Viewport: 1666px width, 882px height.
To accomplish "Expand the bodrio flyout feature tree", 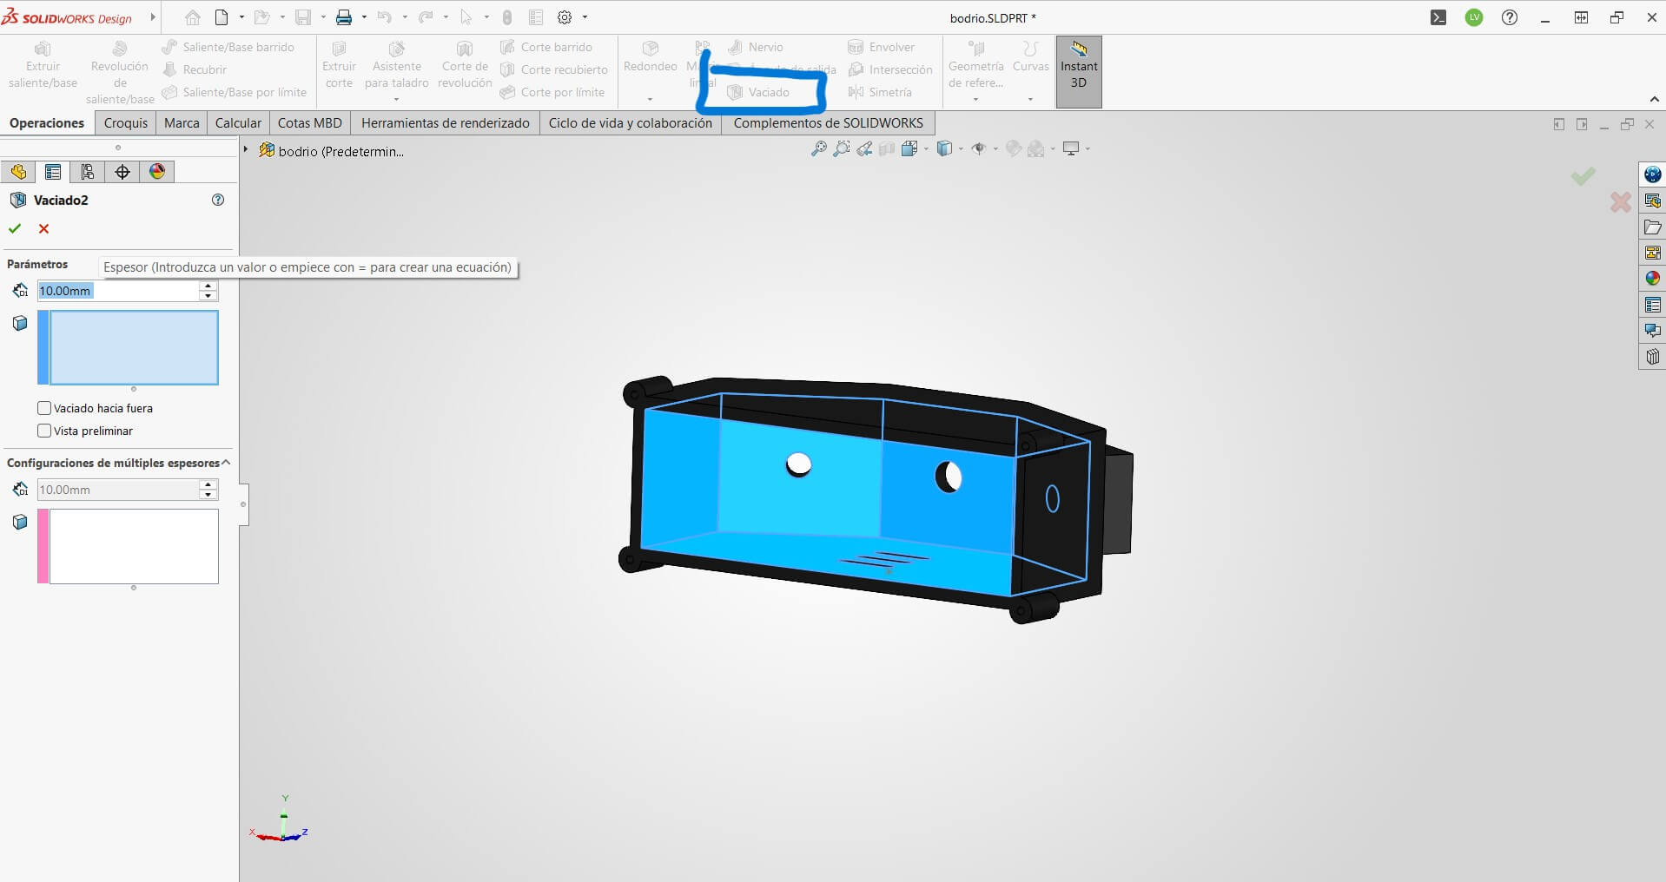I will [246, 150].
